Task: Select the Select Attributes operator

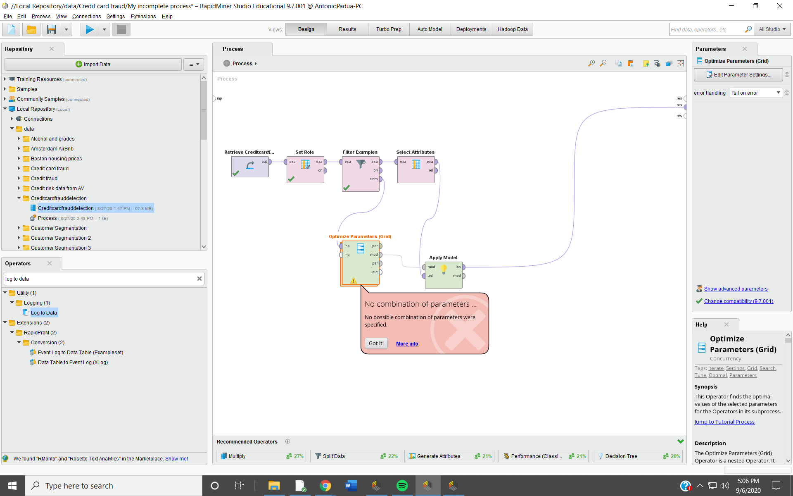Action: pos(416,169)
